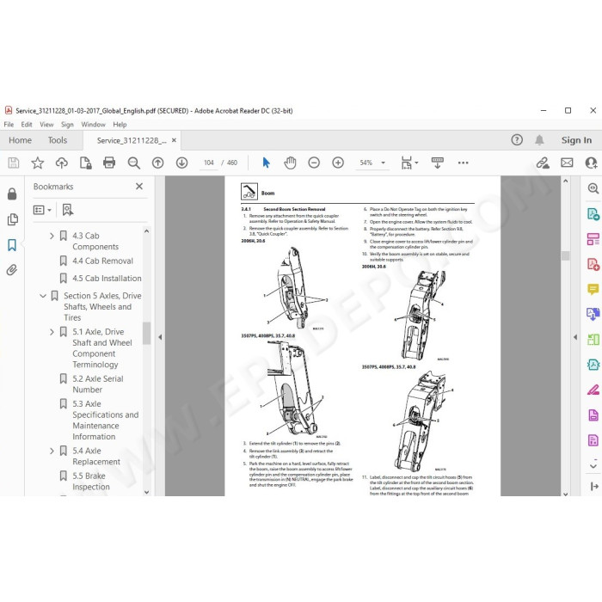The height and width of the screenshot is (602, 602).
Task: Upload file to cloud icon
Action: point(61,163)
